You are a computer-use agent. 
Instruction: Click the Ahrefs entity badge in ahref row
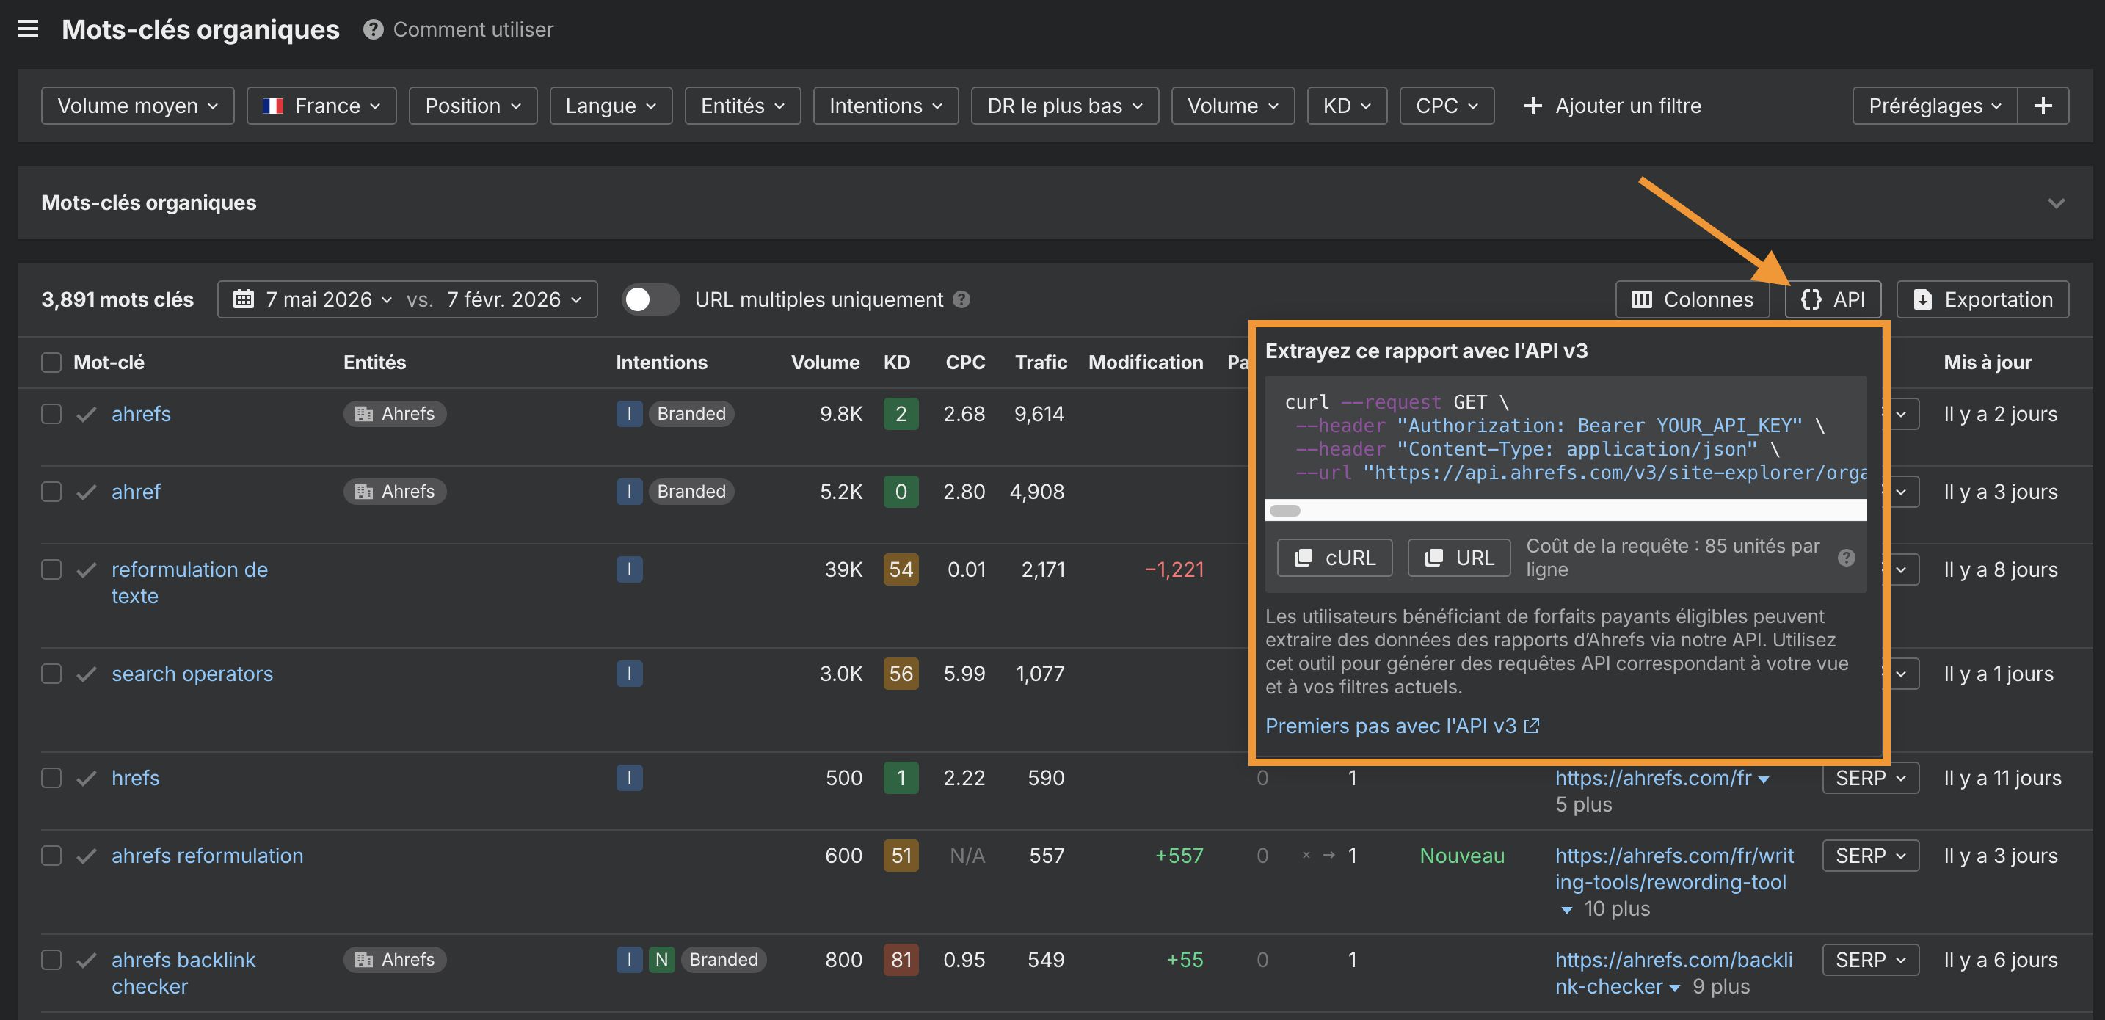point(395,491)
